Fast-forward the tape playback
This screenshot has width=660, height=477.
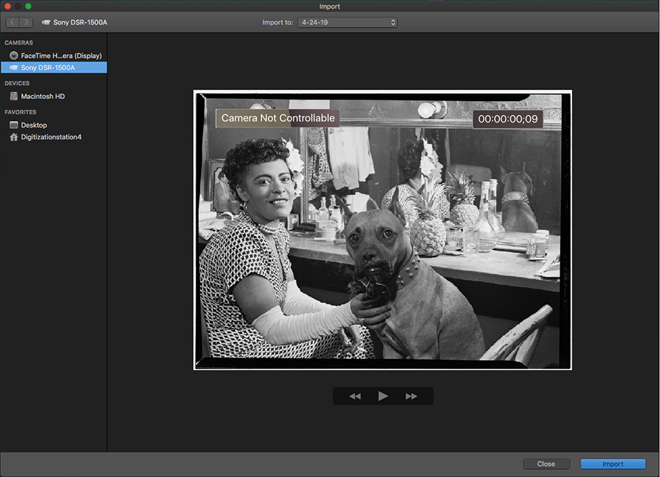[x=411, y=396]
